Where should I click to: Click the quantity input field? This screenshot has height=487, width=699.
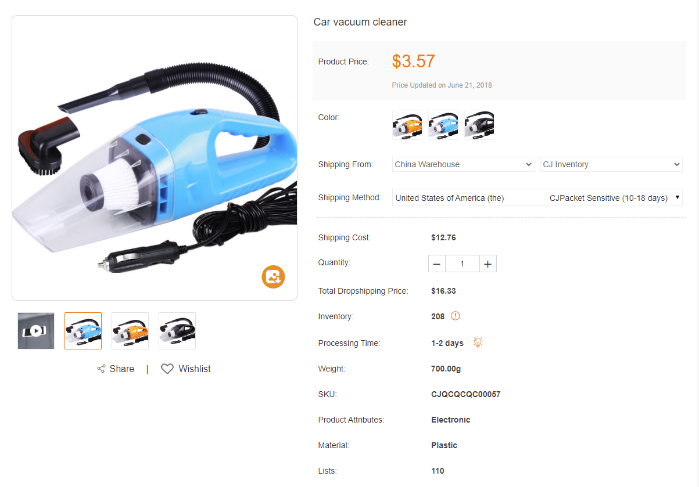point(463,264)
